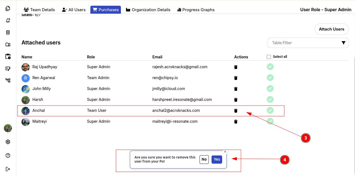This screenshot has width=355, height=177.
Task: Switch to the Team Details tab
Action: 39,10
